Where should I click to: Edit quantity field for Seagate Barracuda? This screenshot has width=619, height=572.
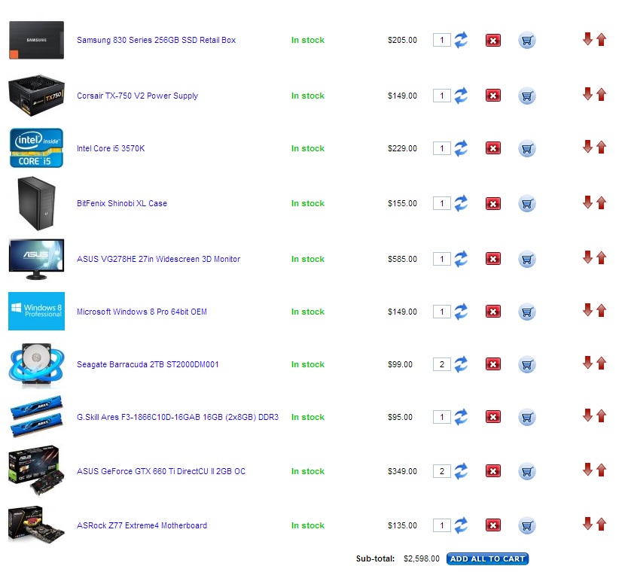point(442,364)
